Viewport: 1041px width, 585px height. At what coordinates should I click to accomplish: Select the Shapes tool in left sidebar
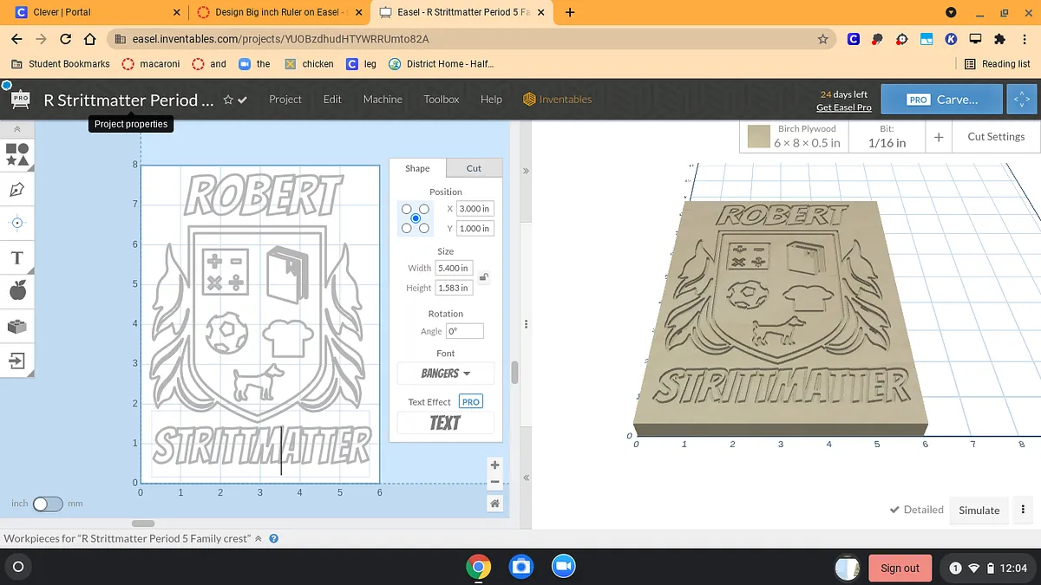pyautogui.click(x=17, y=154)
